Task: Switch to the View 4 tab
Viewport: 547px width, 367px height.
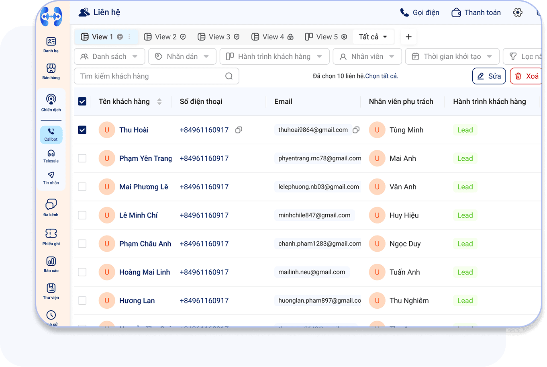Action: [272, 37]
